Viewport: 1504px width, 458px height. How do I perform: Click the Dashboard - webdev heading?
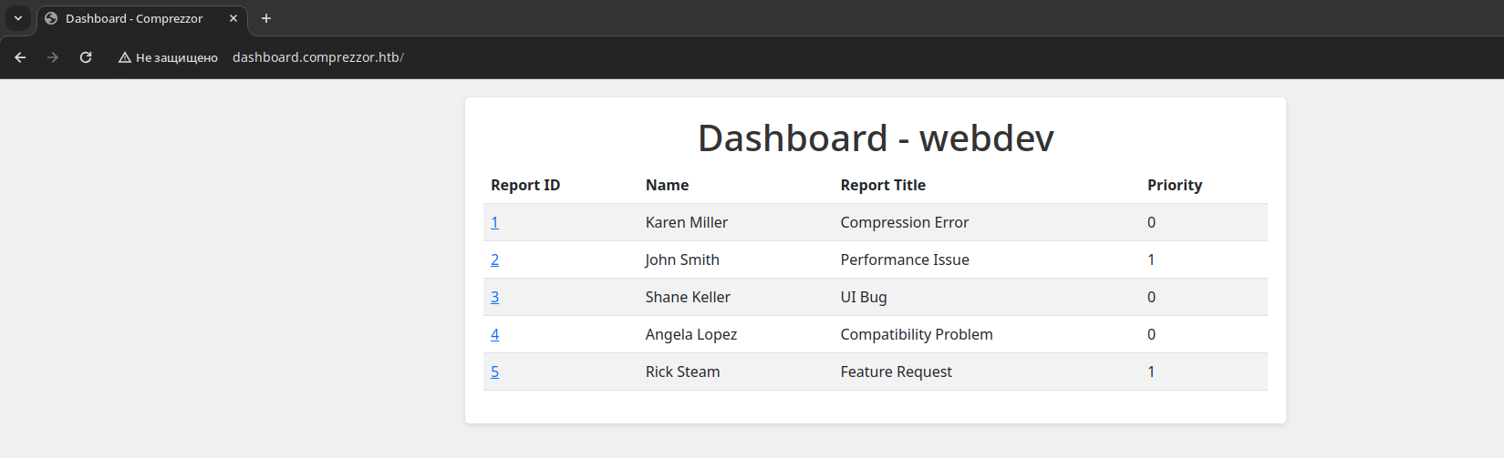click(876, 138)
